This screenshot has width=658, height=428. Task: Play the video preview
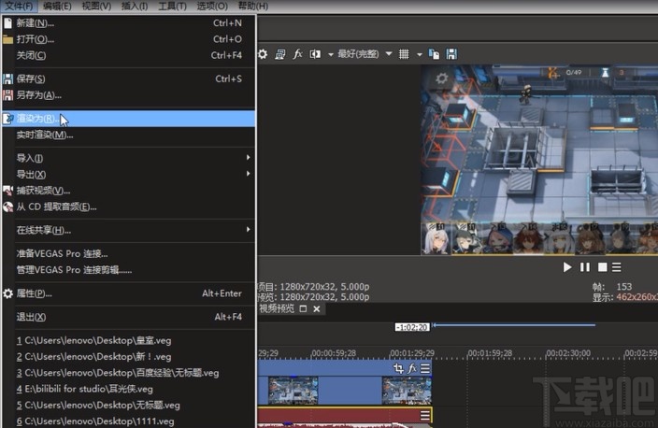click(x=567, y=267)
